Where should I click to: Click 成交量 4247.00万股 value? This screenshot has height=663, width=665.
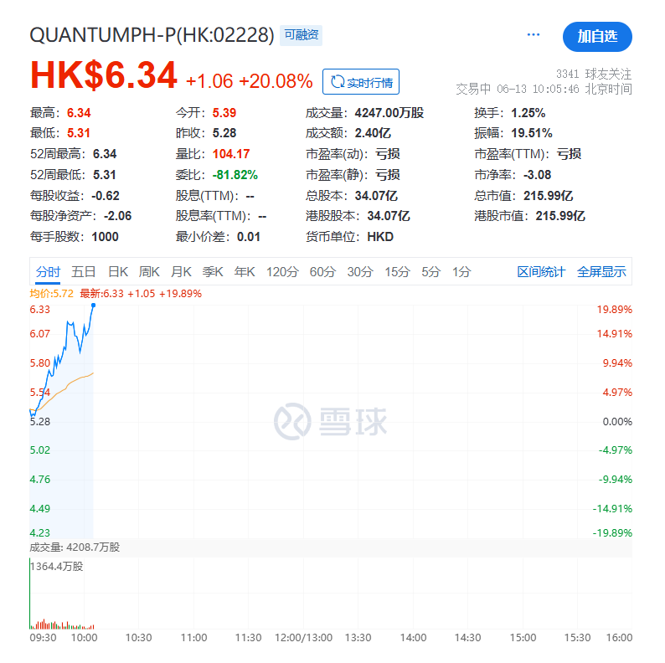point(389,113)
